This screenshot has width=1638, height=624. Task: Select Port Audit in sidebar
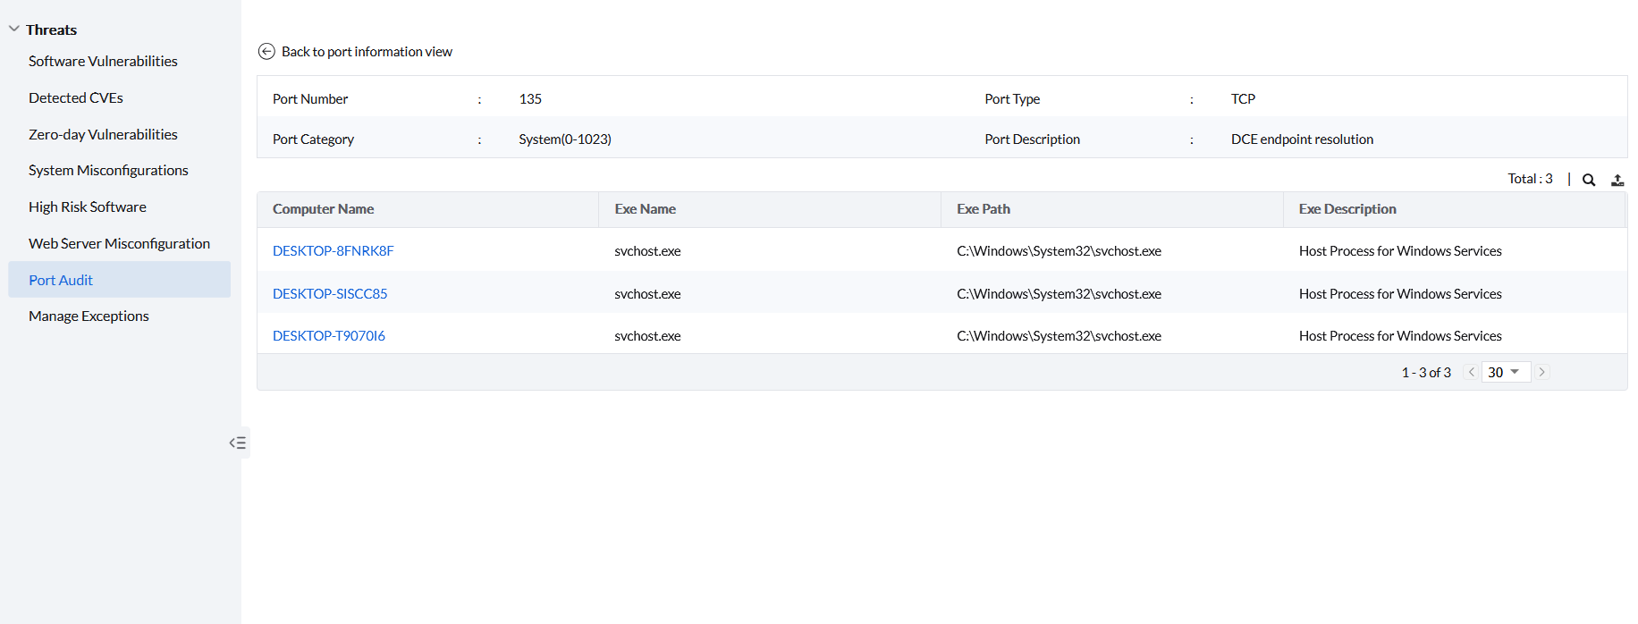coord(61,280)
